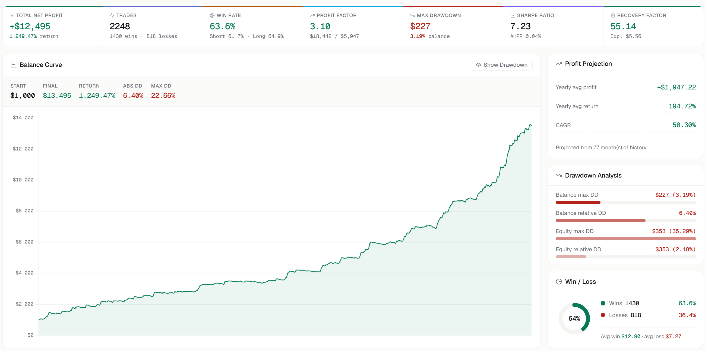Click the pulse icon beside Trades

coord(112,15)
